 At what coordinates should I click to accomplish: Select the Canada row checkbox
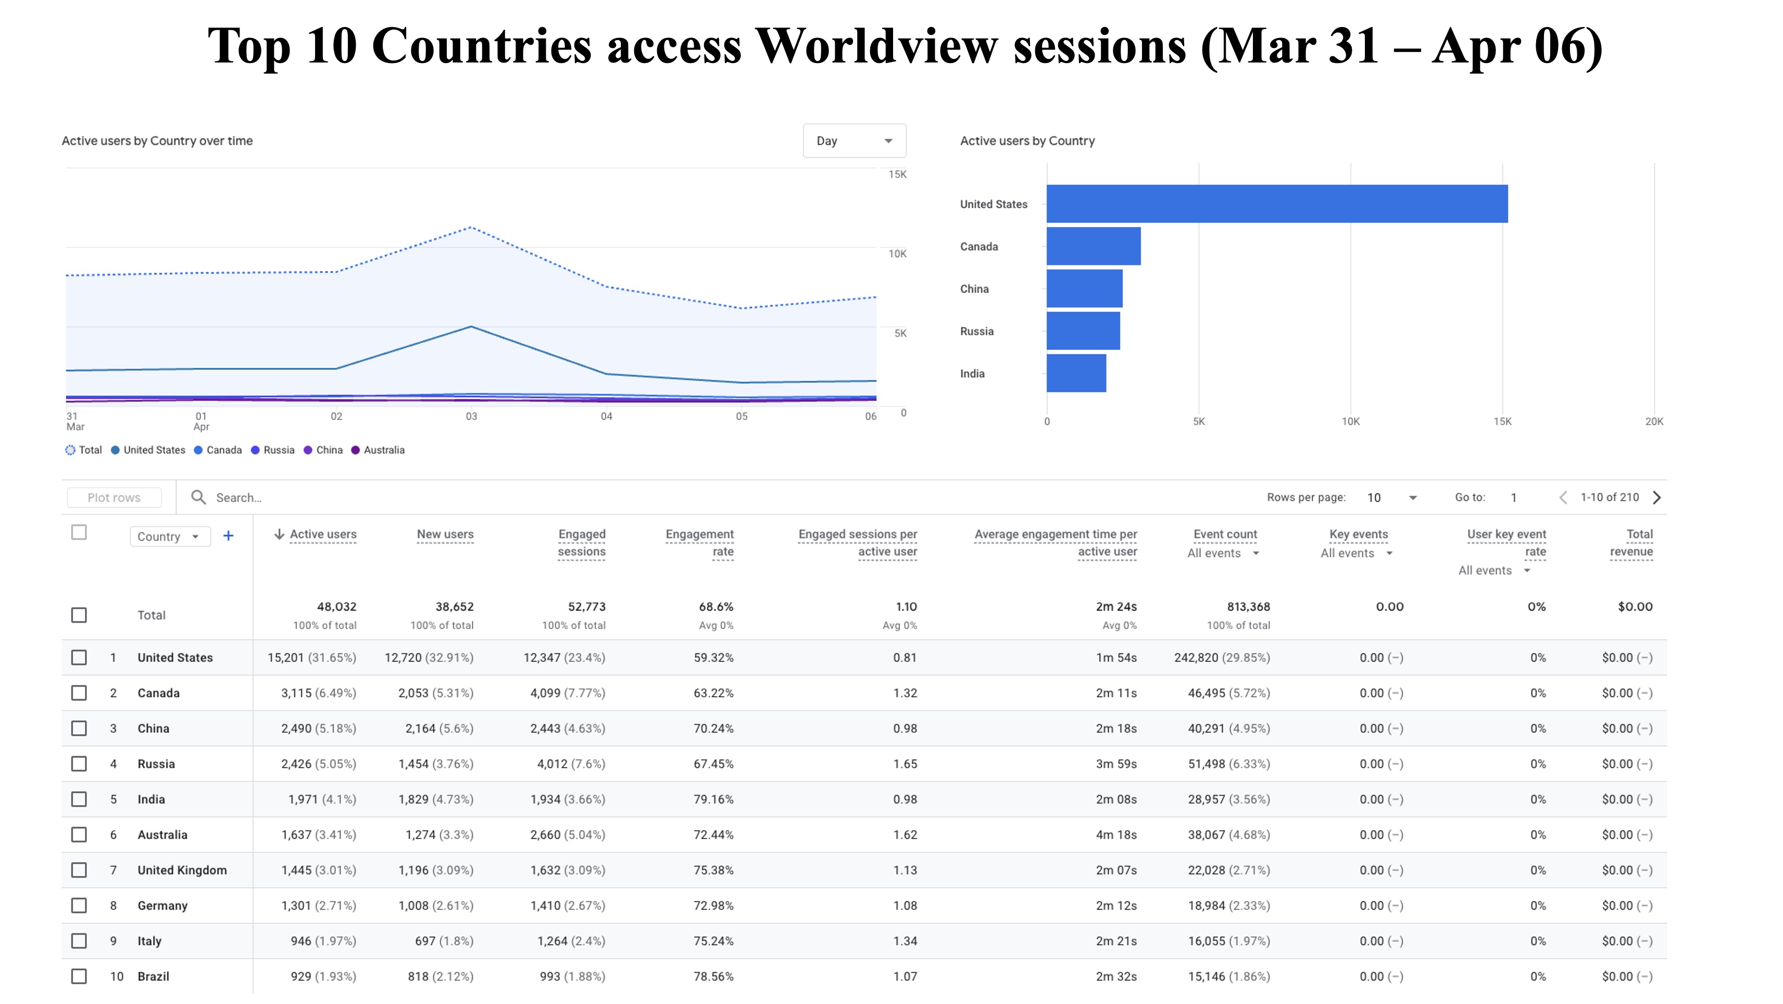click(x=79, y=693)
